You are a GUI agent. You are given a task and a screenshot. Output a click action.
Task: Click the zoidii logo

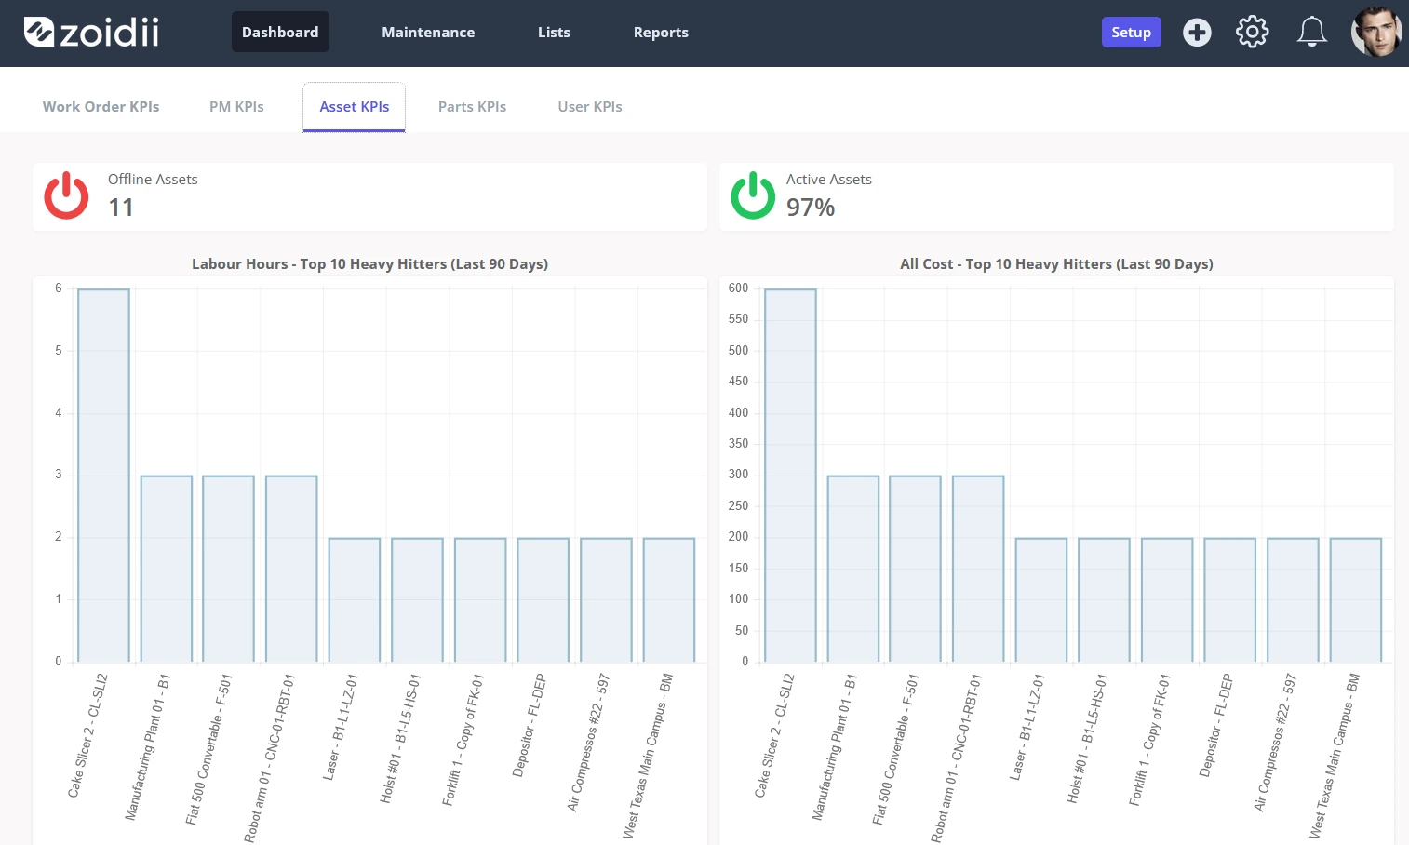[91, 33]
